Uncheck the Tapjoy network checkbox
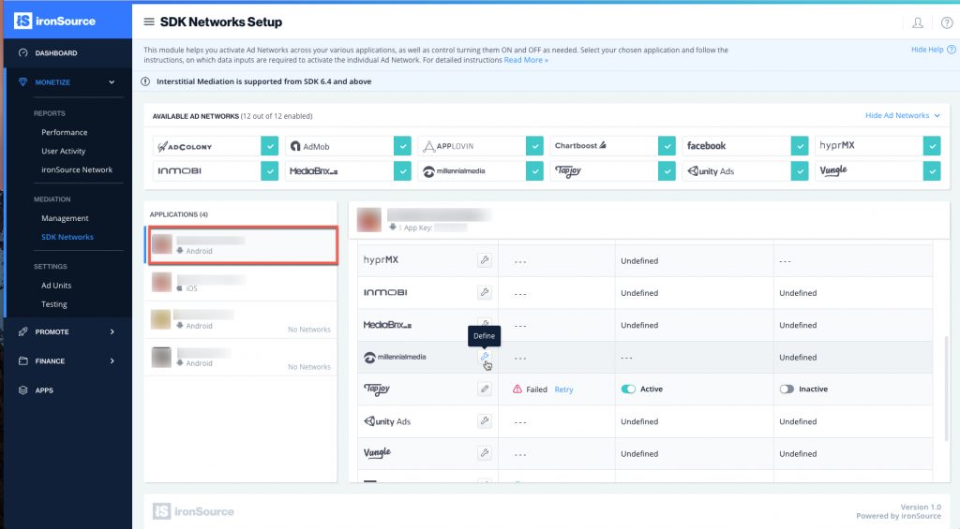Screen dimensions: 960x529 click(x=667, y=171)
